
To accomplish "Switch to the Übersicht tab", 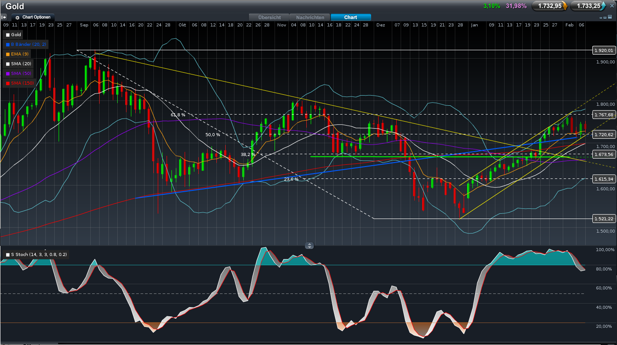I will coord(269,17).
